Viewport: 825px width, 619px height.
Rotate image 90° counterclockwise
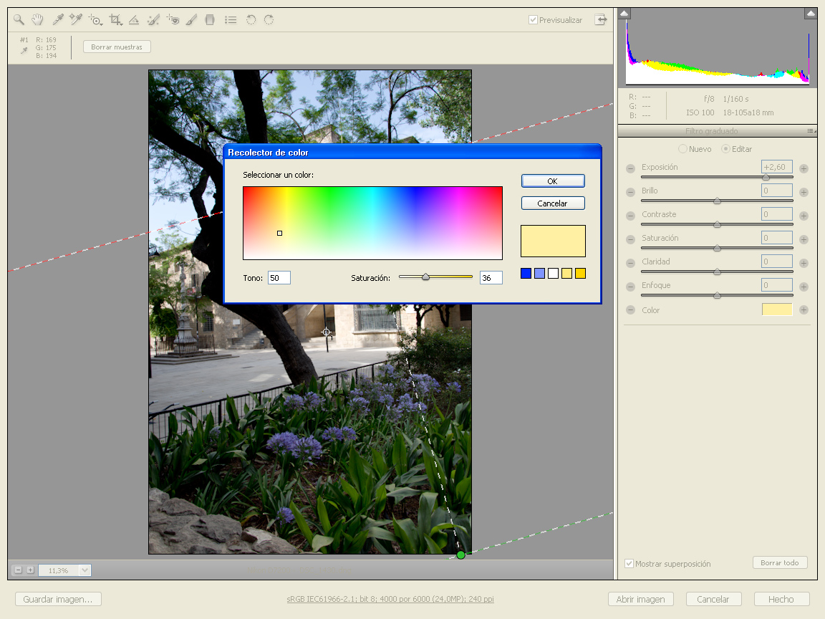pos(251,20)
